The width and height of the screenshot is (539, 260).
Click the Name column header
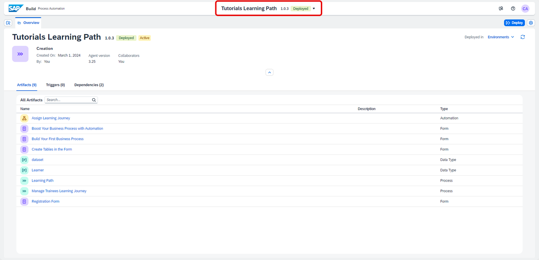coord(25,109)
